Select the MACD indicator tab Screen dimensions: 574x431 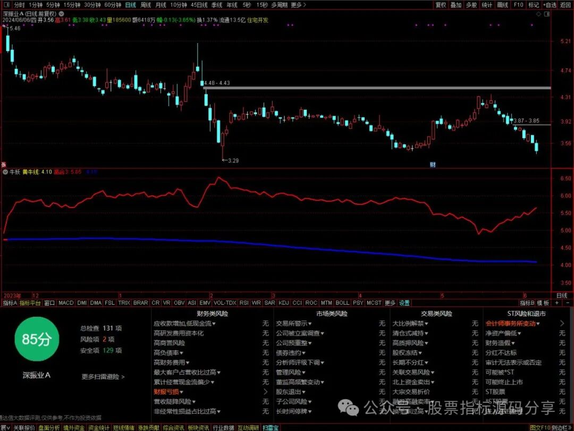[x=66, y=303]
